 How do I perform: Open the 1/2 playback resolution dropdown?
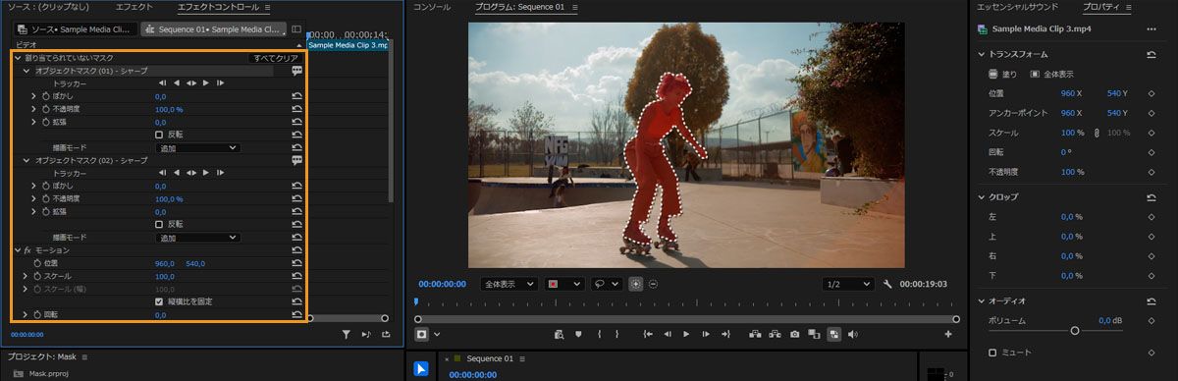pyautogui.click(x=848, y=284)
